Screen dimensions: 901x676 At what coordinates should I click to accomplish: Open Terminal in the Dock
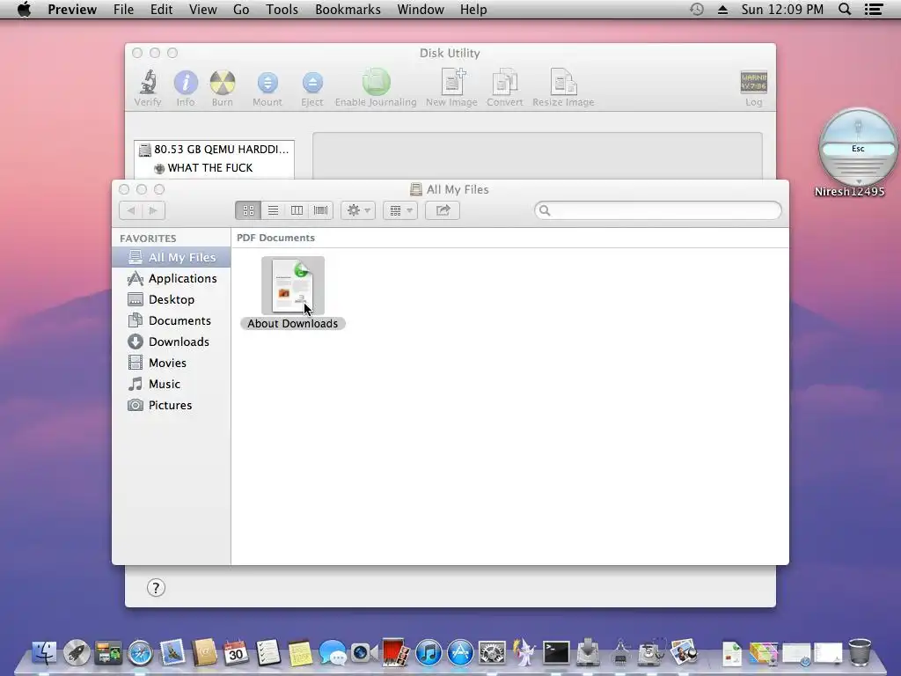pos(556,653)
